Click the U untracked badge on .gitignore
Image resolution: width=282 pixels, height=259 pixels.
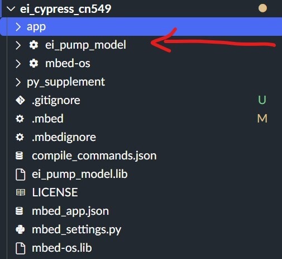pyautogui.click(x=262, y=100)
